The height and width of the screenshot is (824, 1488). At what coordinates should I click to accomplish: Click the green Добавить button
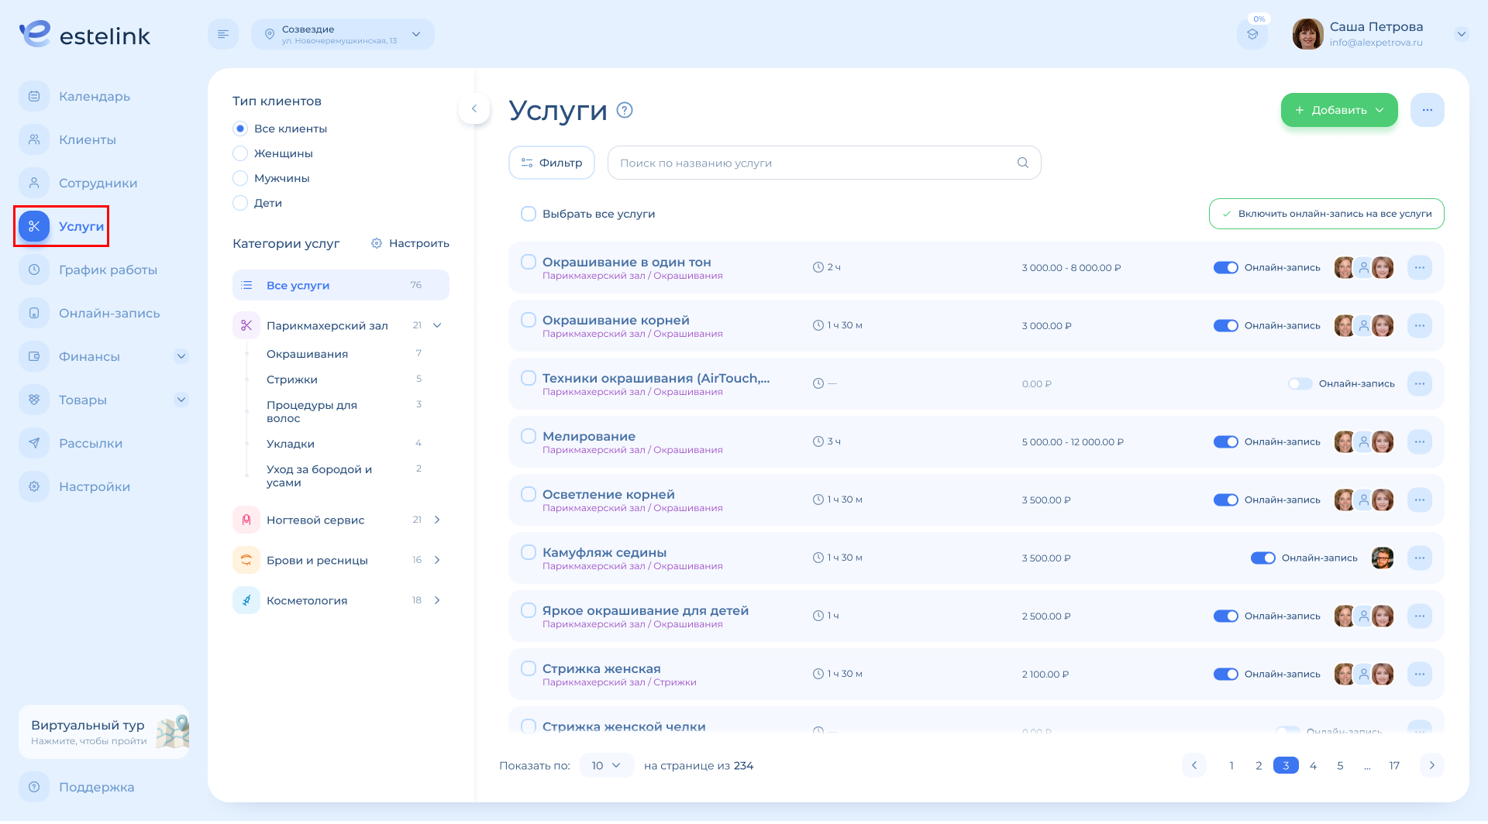pos(1338,110)
